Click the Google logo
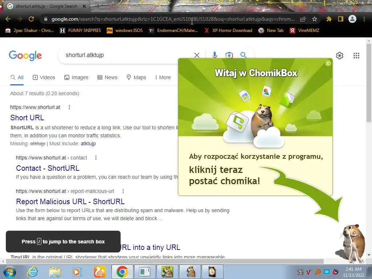 (x=25, y=56)
